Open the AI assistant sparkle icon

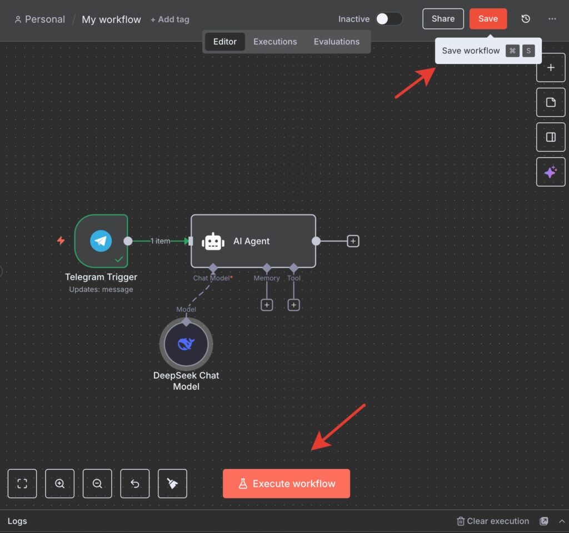pos(551,172)
